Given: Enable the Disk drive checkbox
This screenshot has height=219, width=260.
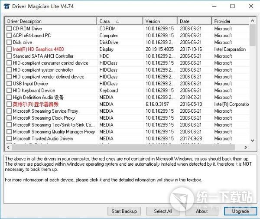Looking at the screenshot, I should pyautogui.click(x=9, y=42).
